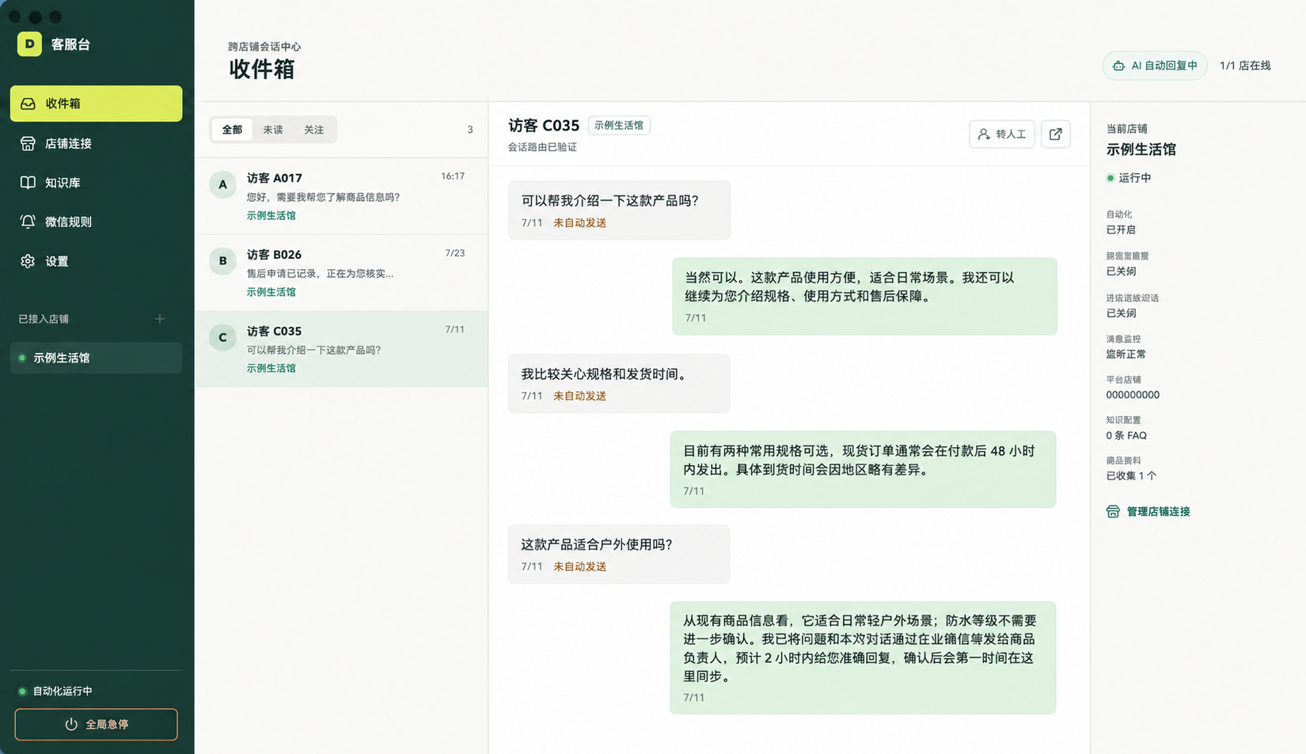Viewport: 1306px width, 754px height.
Task: Click the person icon in 转人工
Action: pos(983,135)
